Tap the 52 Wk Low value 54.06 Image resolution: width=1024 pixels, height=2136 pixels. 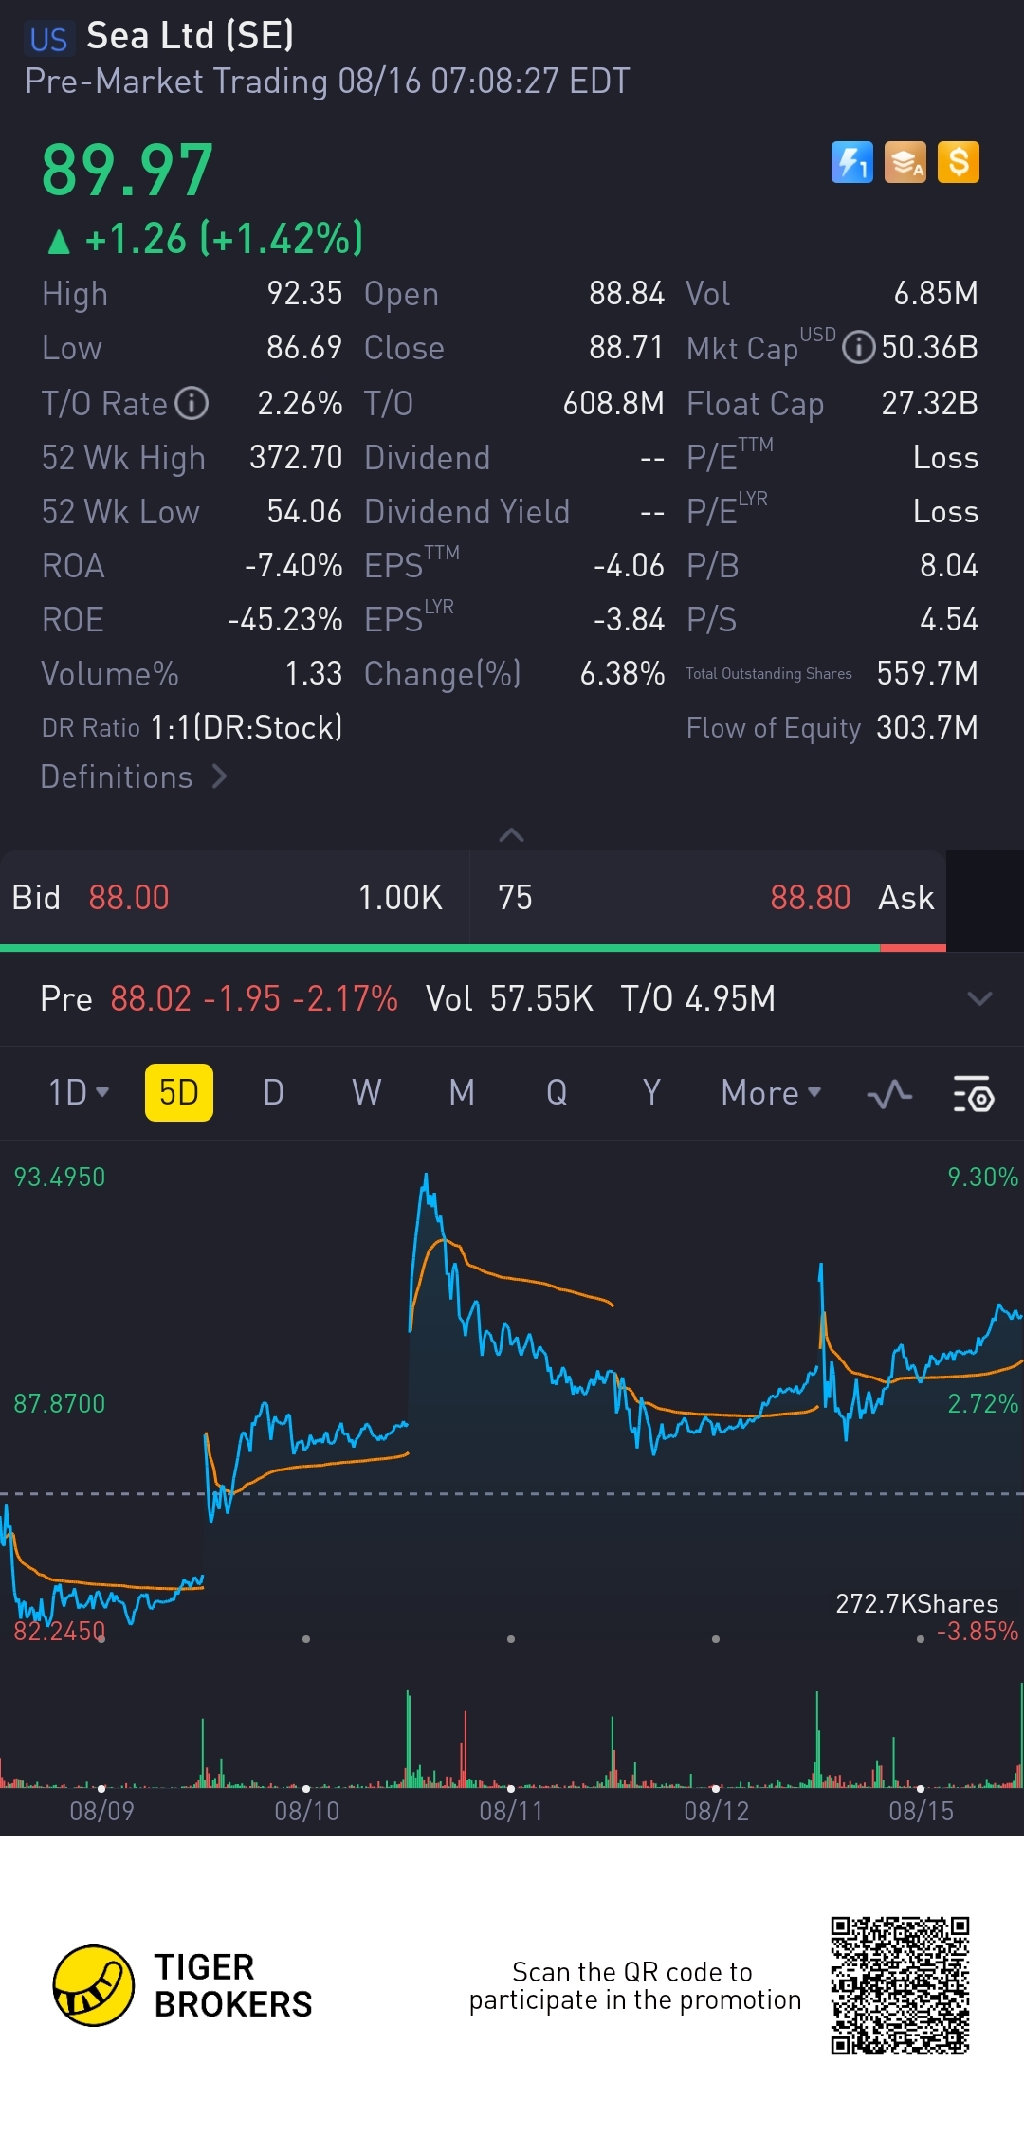[304, 512]
